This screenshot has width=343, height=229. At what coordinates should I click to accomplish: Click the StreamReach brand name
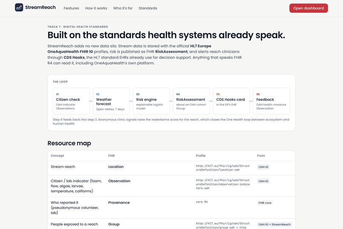(40, 7)
